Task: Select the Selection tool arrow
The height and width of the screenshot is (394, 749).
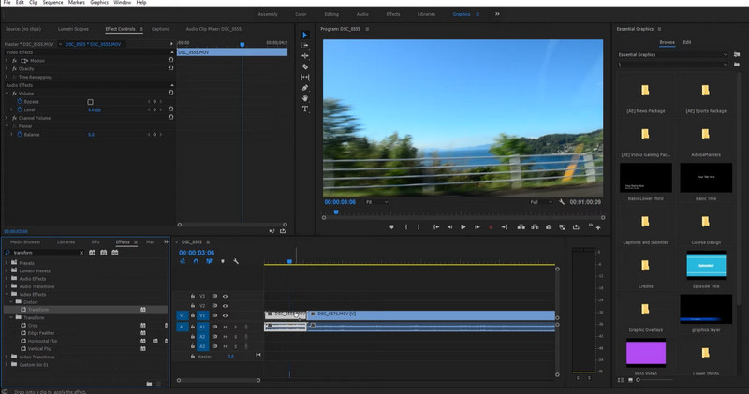Action: coord(305,35)
